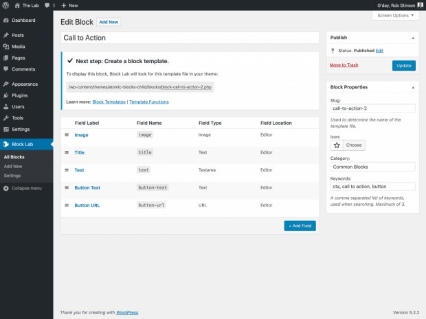The width and height of the screenshot is (426, 319).
Task: Click the Collapse menu arrow icon
Action: [6, 188]
